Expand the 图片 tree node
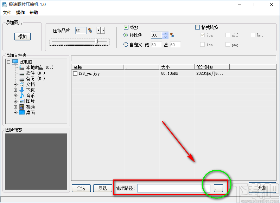The width and height of the screenshot is (280, 203). coord(15,101)
